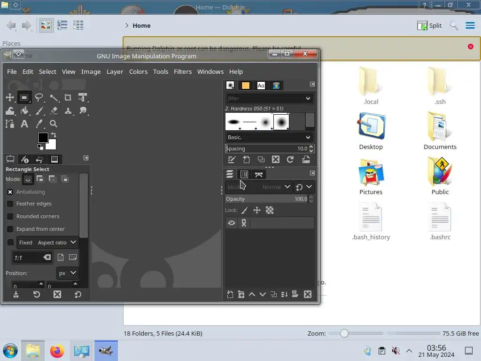Select the Free Select lasso tool
The width and height of the screenshot is (481, 361).
coord(39,98)
